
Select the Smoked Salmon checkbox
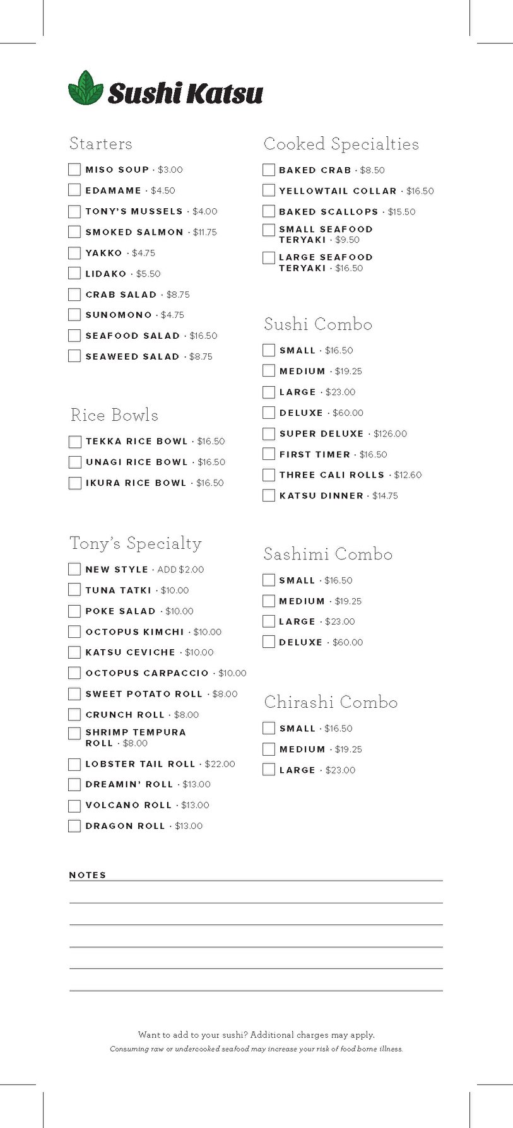pos(74,232)
